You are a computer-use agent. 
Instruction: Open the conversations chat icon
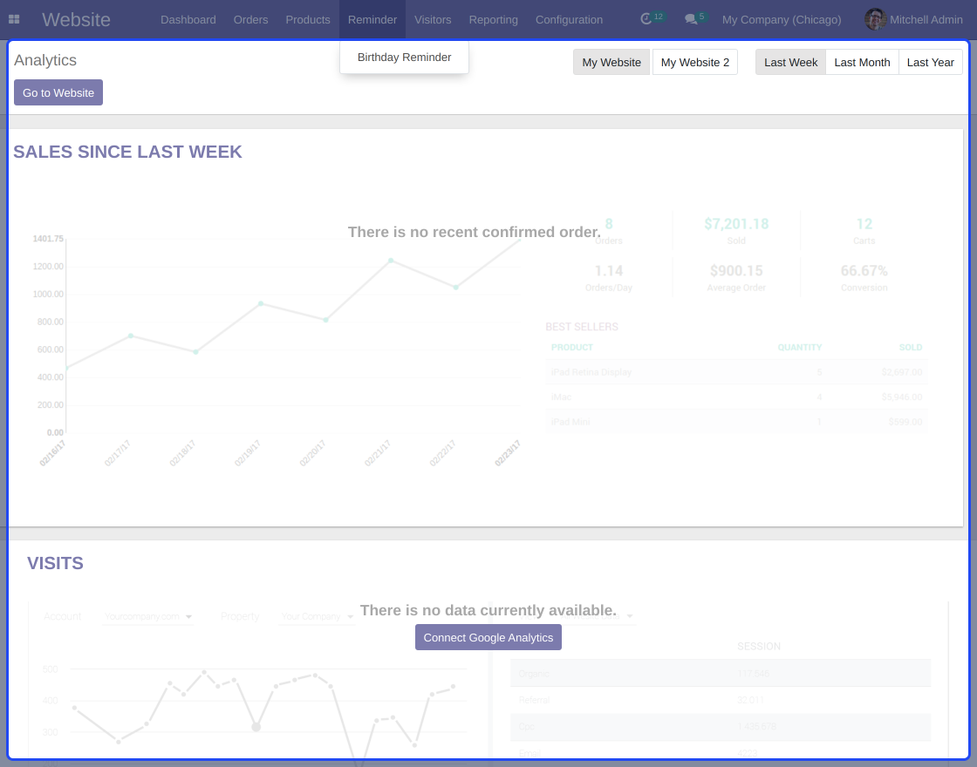[690, 19]
